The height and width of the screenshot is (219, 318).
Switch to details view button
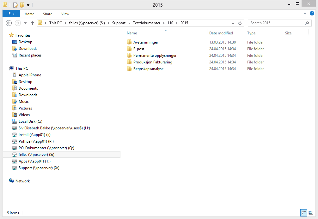304,213
